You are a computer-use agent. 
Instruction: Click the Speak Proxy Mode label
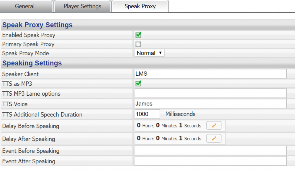point(26,53)
